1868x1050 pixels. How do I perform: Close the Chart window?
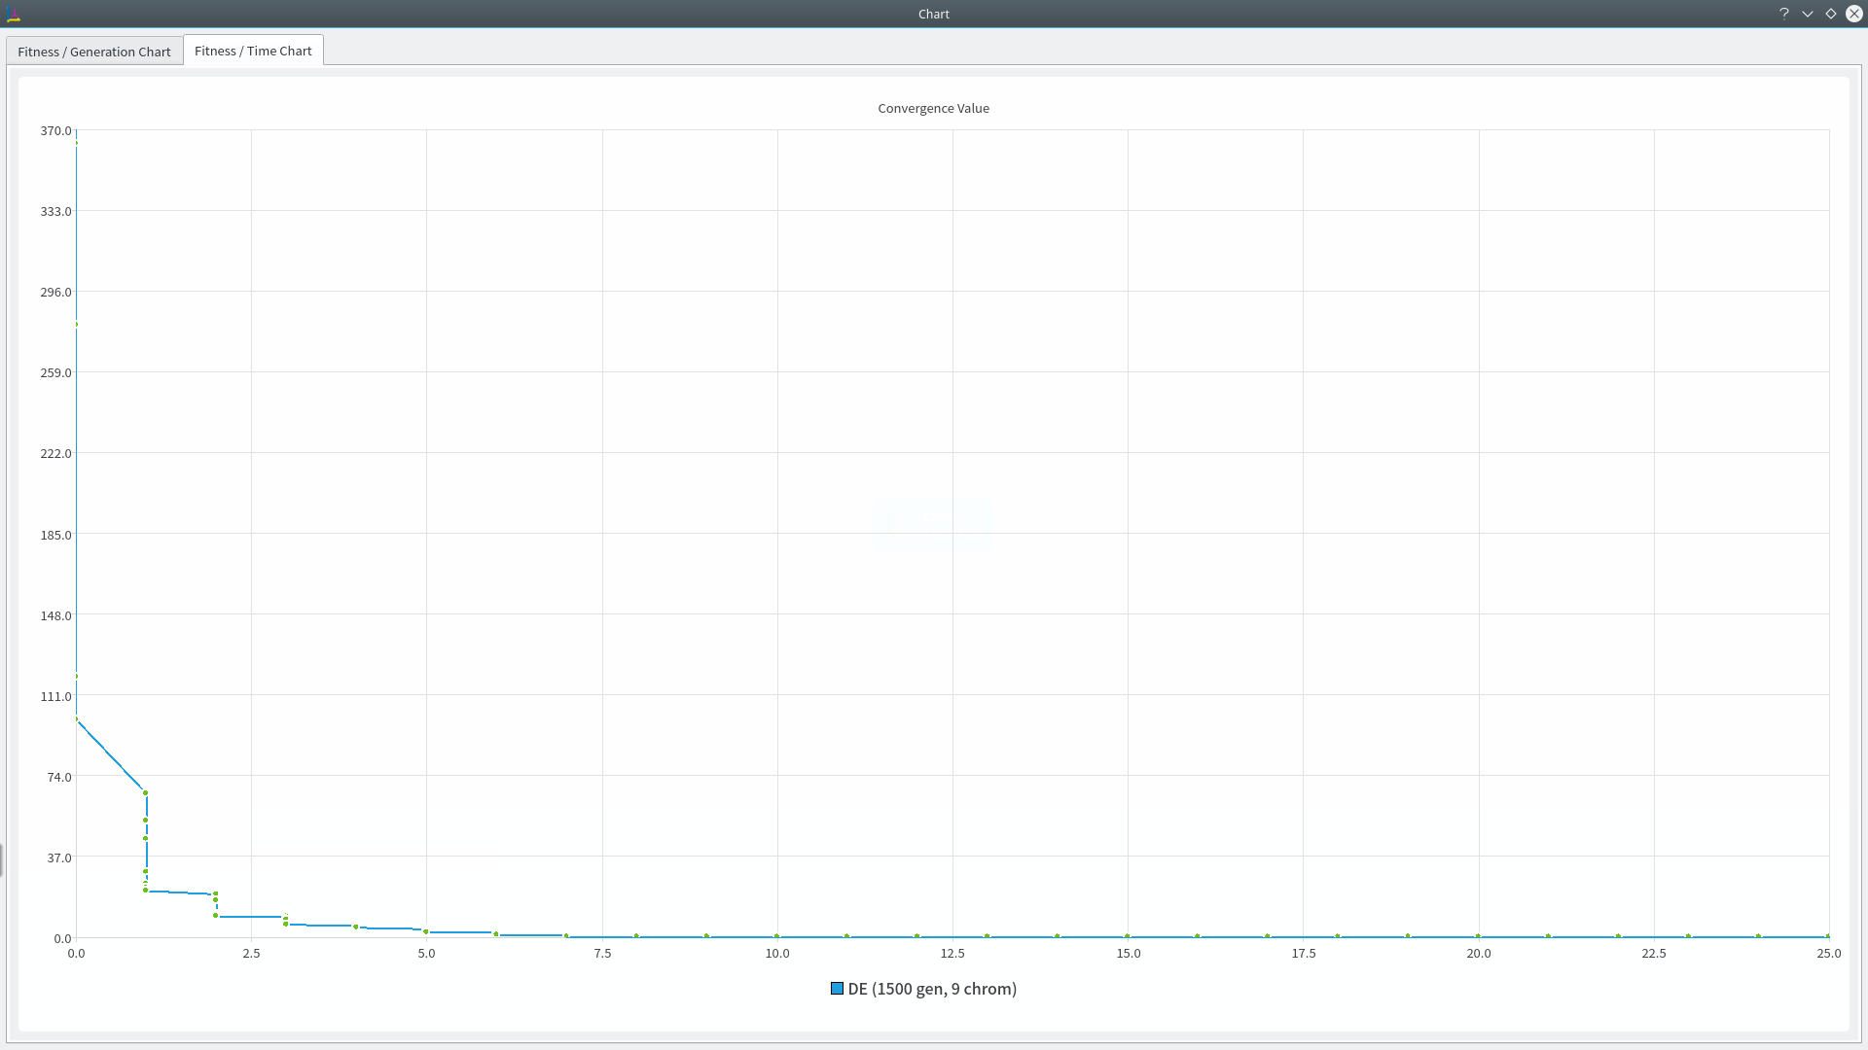click(x=1854, y=14)
